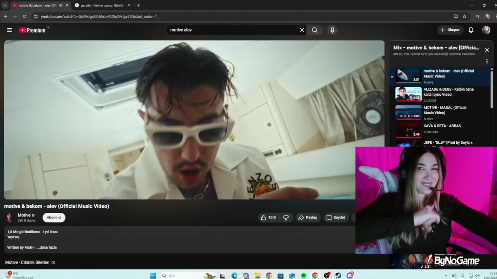Screen dimensions: 497x279
Task: Dislike the video with thumbs down
Action: pyautogui.click(x=286, y=217)
